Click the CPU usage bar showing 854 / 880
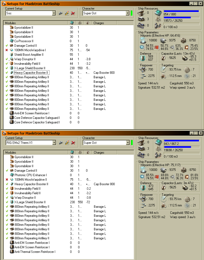Viewport: 204px width, 260px height. tap(181, 11)
